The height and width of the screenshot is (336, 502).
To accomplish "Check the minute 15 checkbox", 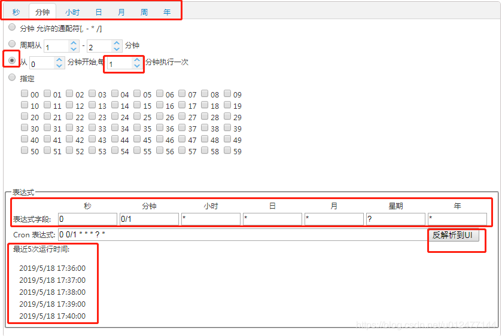I will (137, 105).
